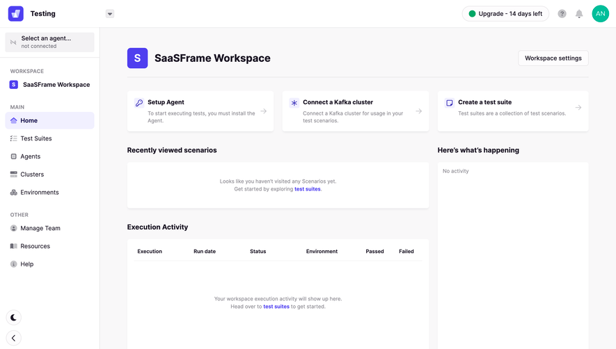Click the Environment column header
This screenshot has width=616, height=349.
(322, 251)
